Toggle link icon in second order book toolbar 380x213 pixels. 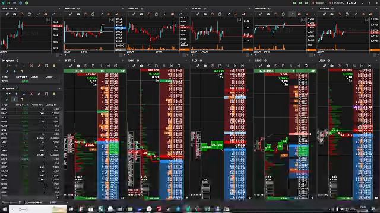coord(71,66)
